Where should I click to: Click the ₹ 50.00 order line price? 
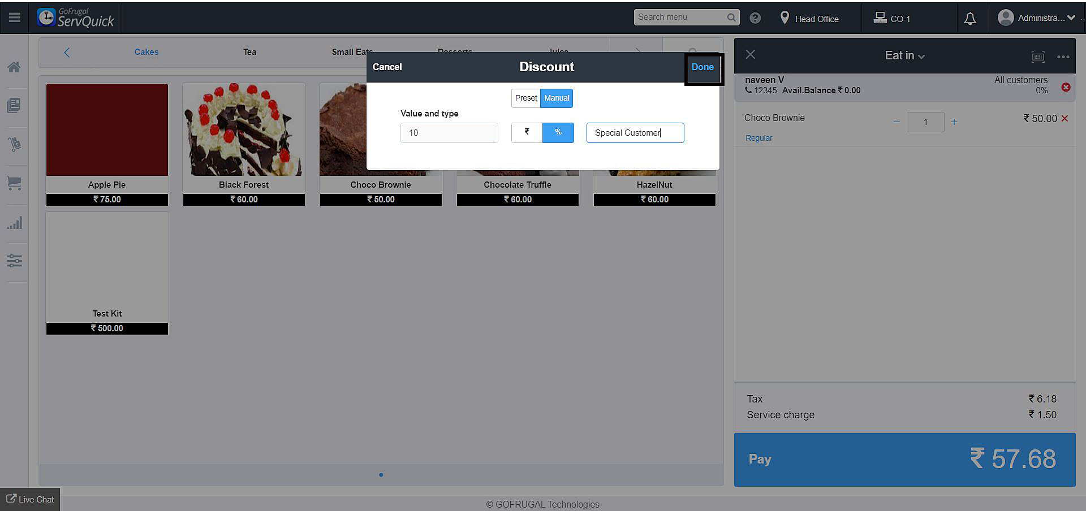(x=1040, y=119)
